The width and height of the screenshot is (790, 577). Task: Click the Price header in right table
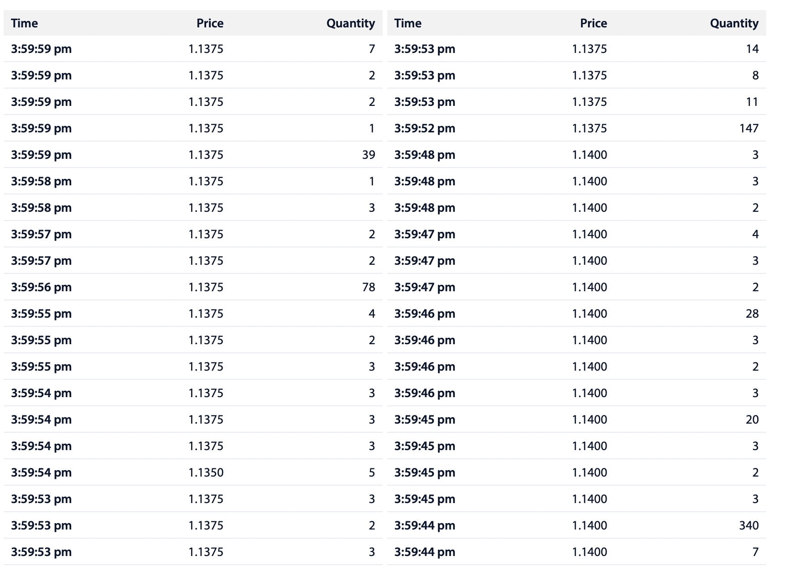click(593, 23)
